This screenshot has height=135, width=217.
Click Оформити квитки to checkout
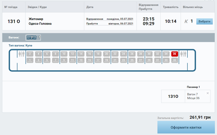click(186, 127)
